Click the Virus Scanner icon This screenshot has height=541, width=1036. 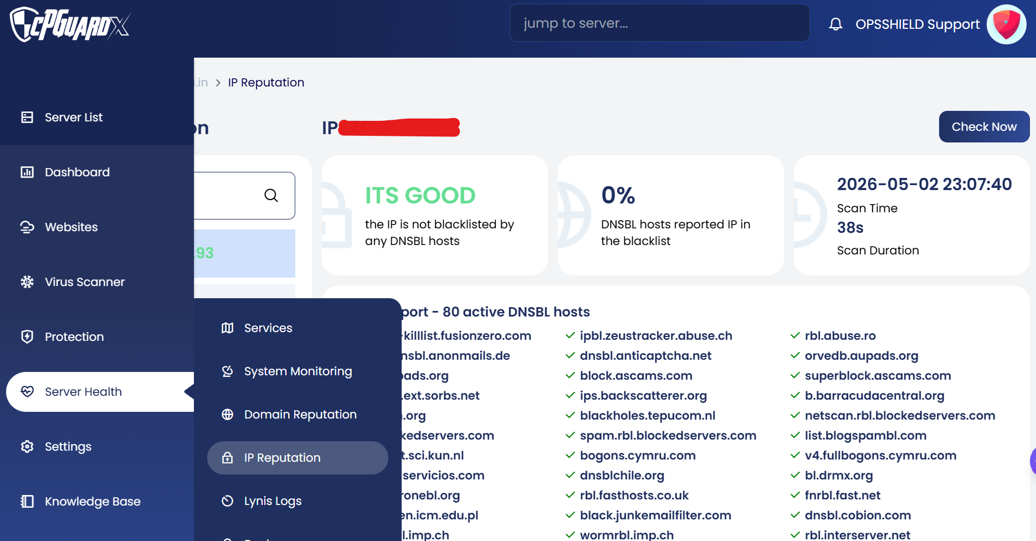point(27,282)
